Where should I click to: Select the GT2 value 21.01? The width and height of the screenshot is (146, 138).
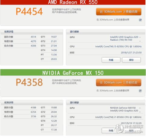pos(54,41)
